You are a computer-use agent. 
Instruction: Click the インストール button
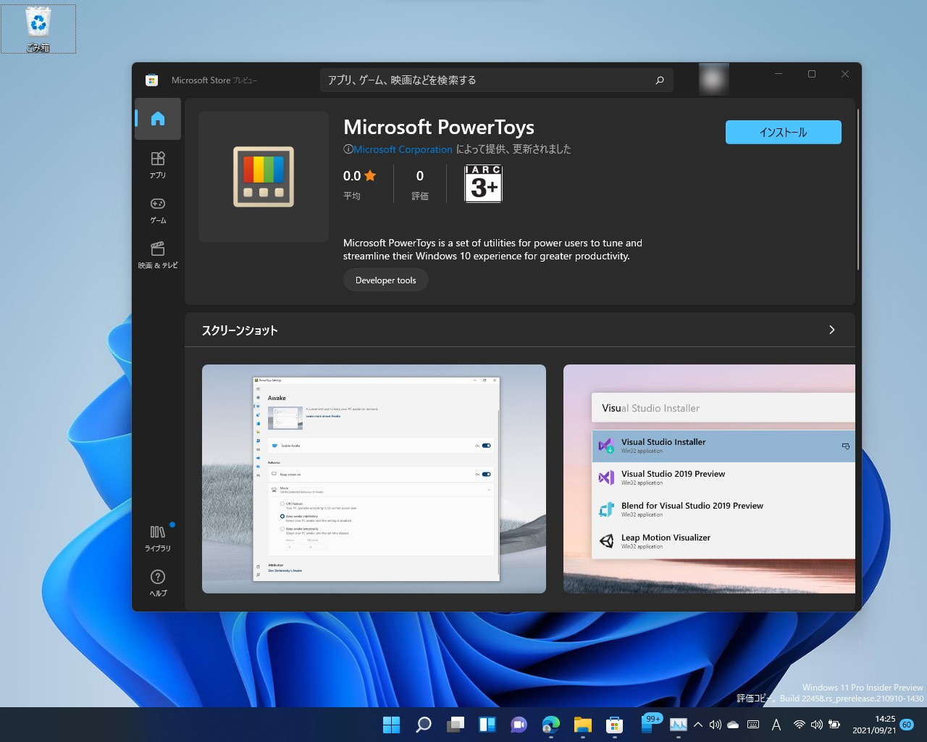click(783, 132)
